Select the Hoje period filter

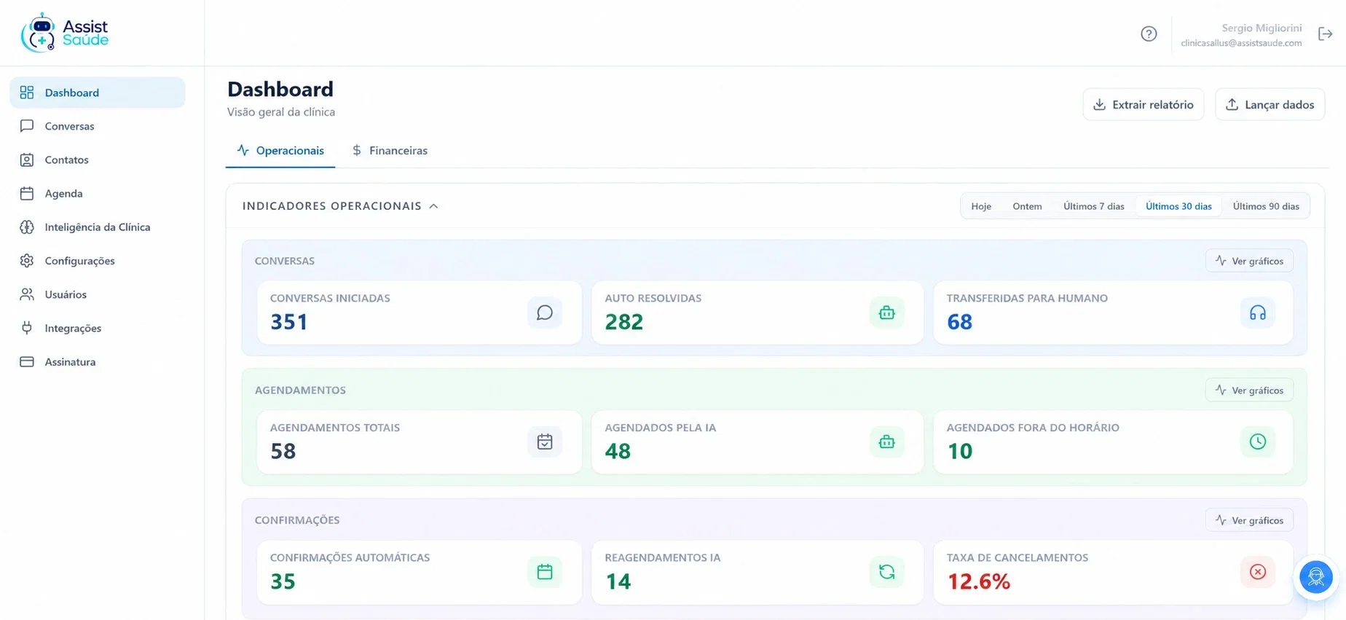pos(981,206)
